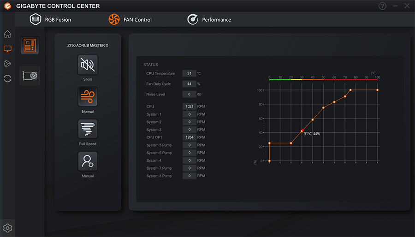Open the paper-plane icon in sidebar

tap(7, 64)
